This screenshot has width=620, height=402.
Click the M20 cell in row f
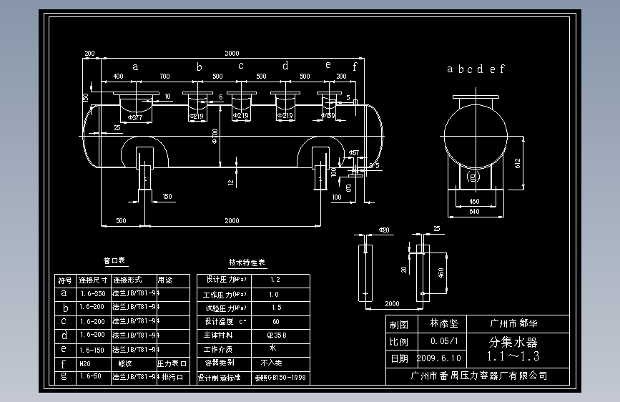(x=85, y=363)
